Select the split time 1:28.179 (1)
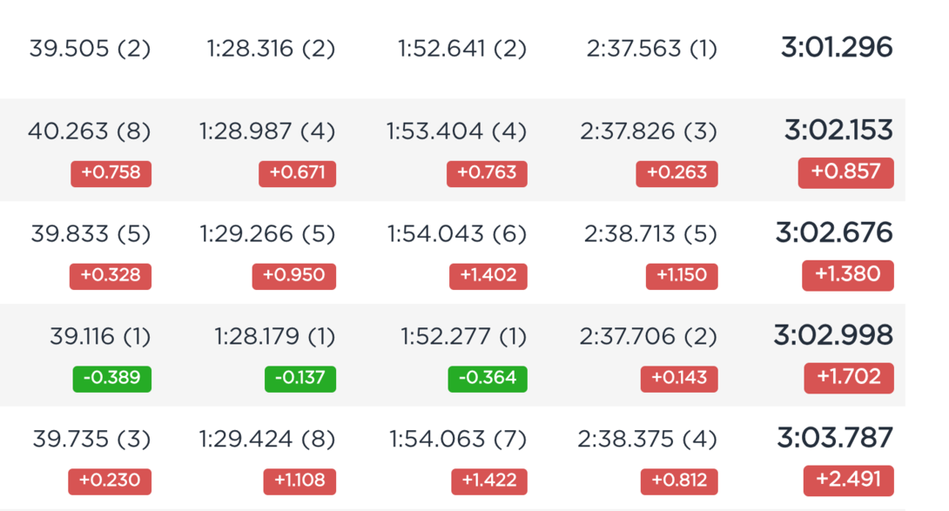The width and height of the screenshot is (949, 511). click(x=275, y=336)
